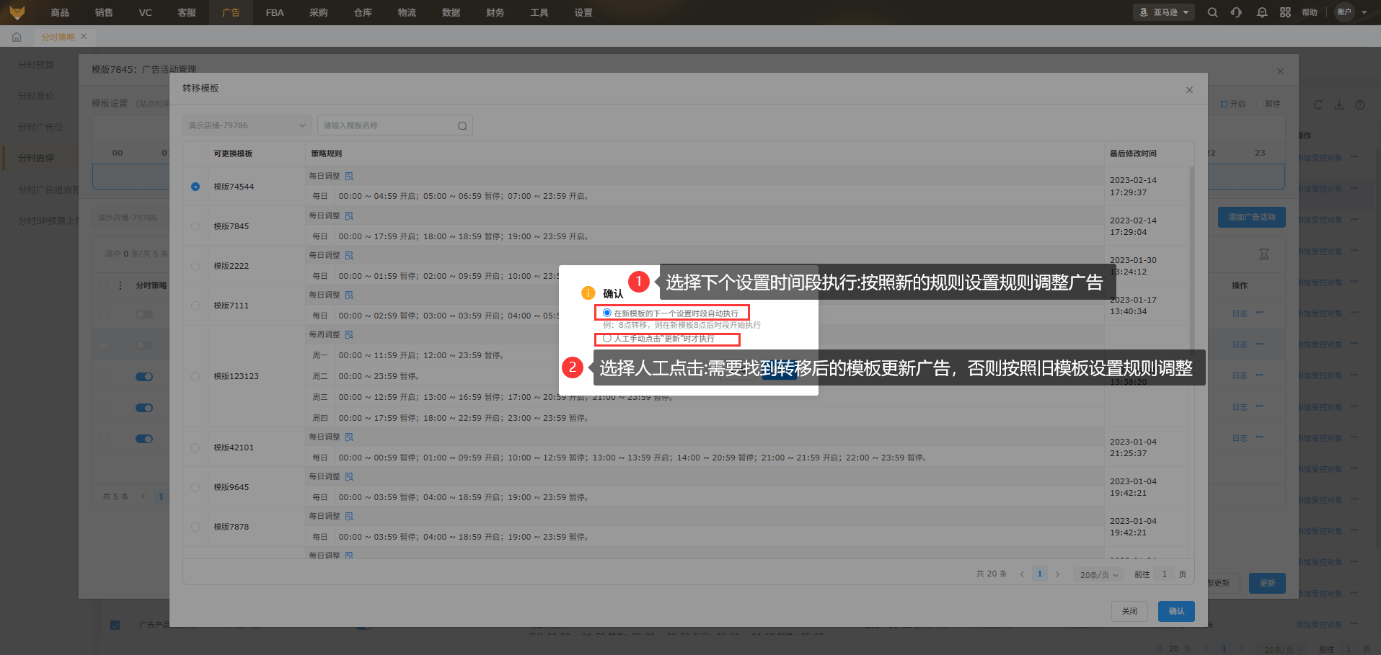Close the 模版7845 广告活动管理 dialog
The height and width of the screenshot is (655, 1381).
coord(1280,71)
